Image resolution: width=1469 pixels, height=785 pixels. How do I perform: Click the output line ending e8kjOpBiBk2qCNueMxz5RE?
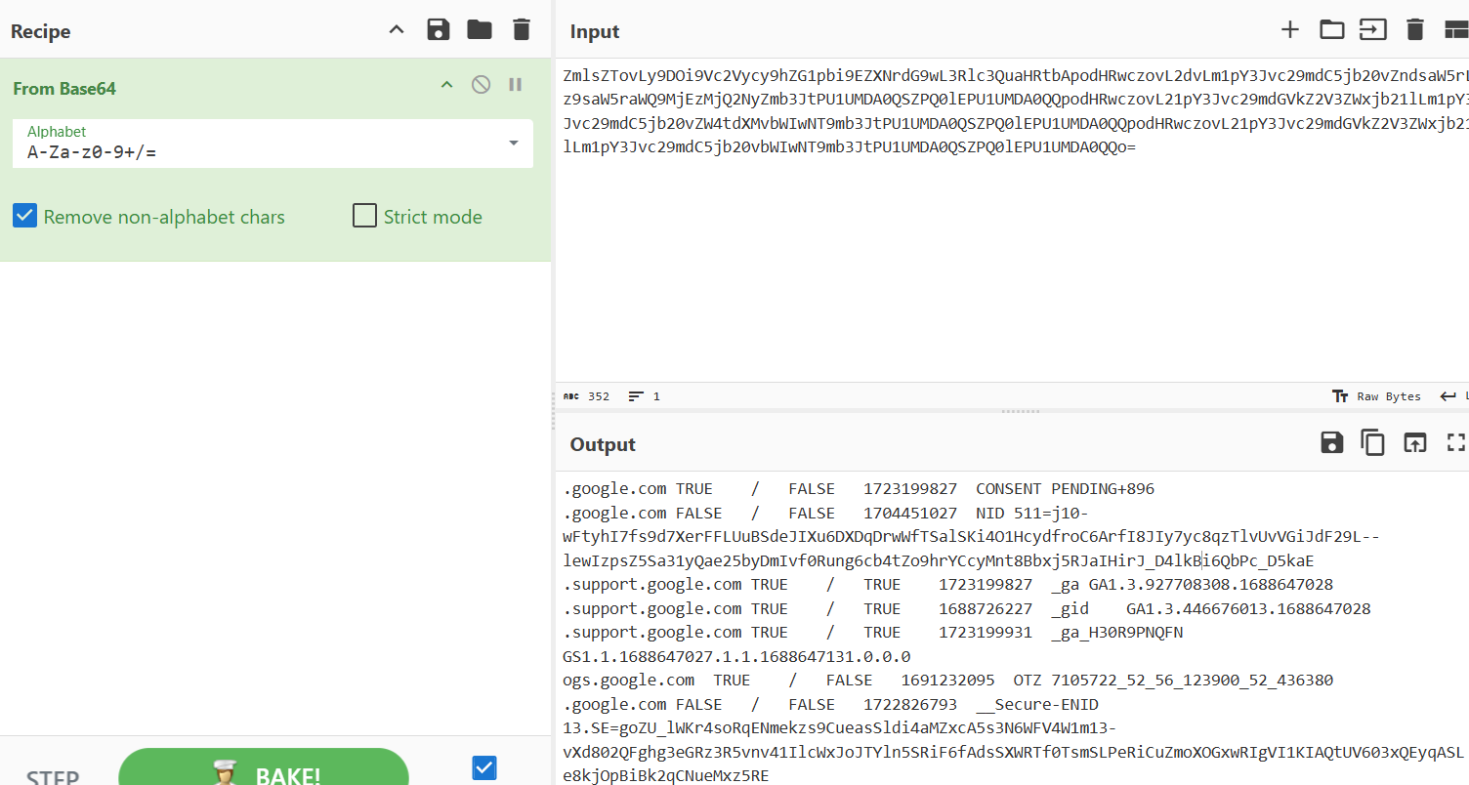click(x=666, y=776)
